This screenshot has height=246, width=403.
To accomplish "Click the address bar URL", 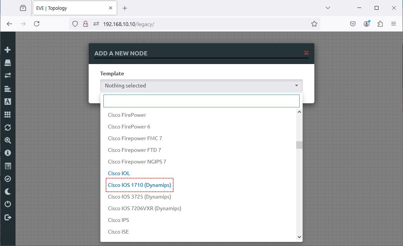I will tap(129, 24).
